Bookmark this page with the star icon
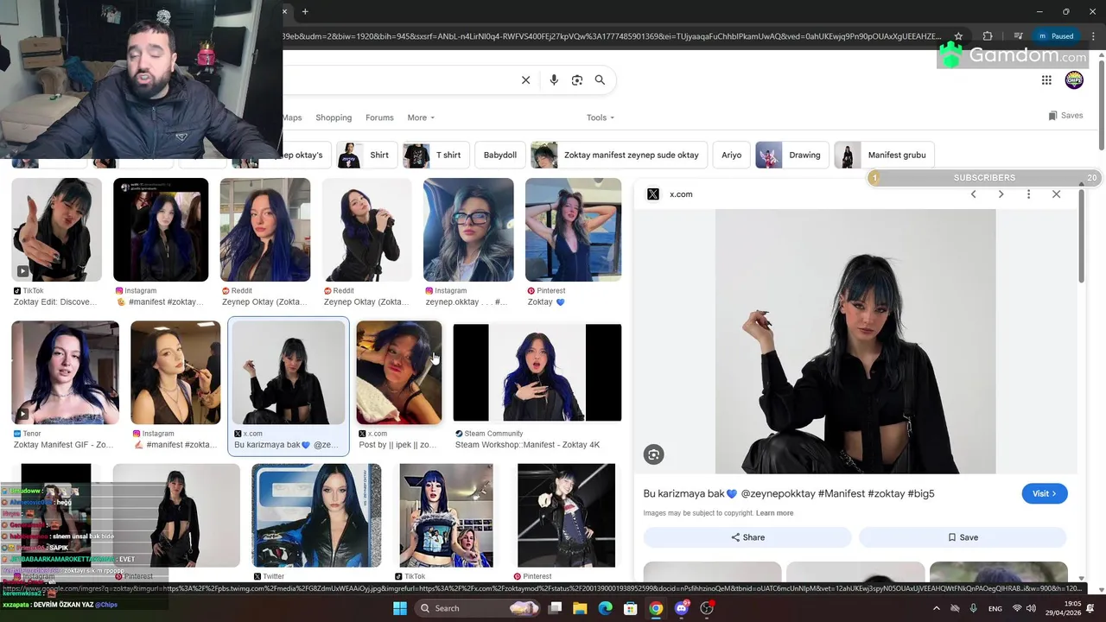 pyautogui.click(x=958, y=36)
